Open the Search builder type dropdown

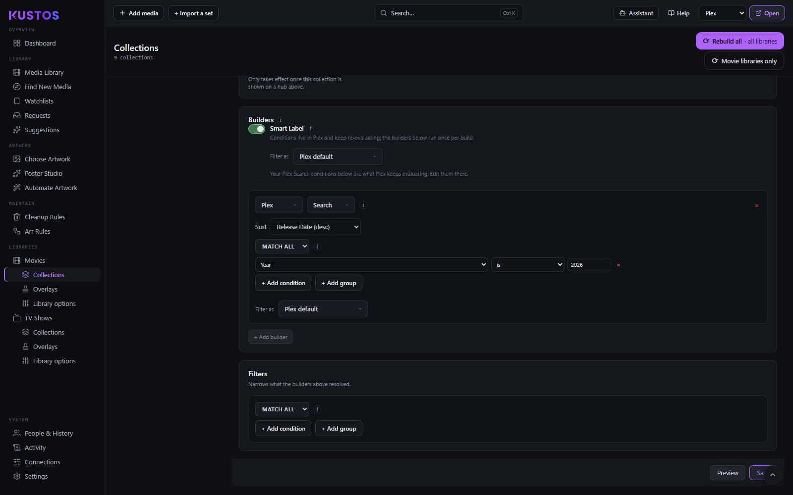pyautogui.click(x=331, y=205)
